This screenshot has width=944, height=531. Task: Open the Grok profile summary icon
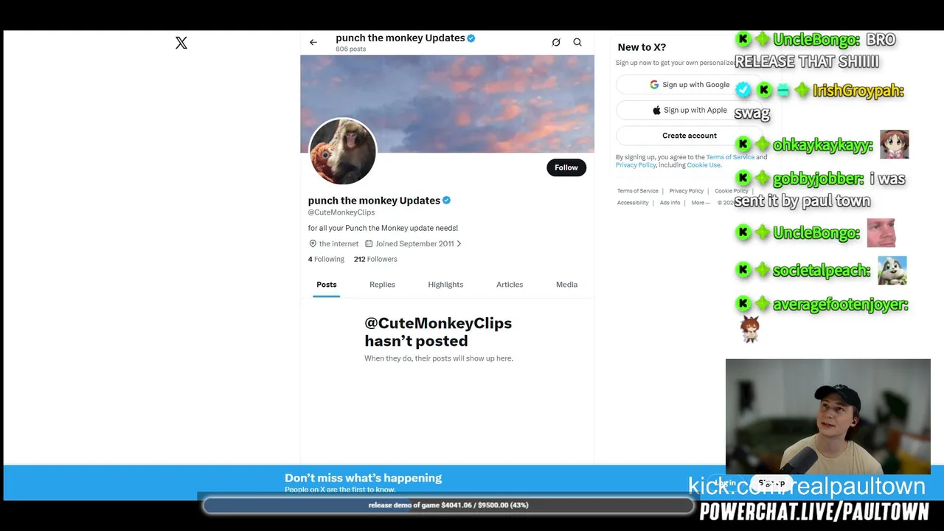pyautogui.click(x=556, y=43)
